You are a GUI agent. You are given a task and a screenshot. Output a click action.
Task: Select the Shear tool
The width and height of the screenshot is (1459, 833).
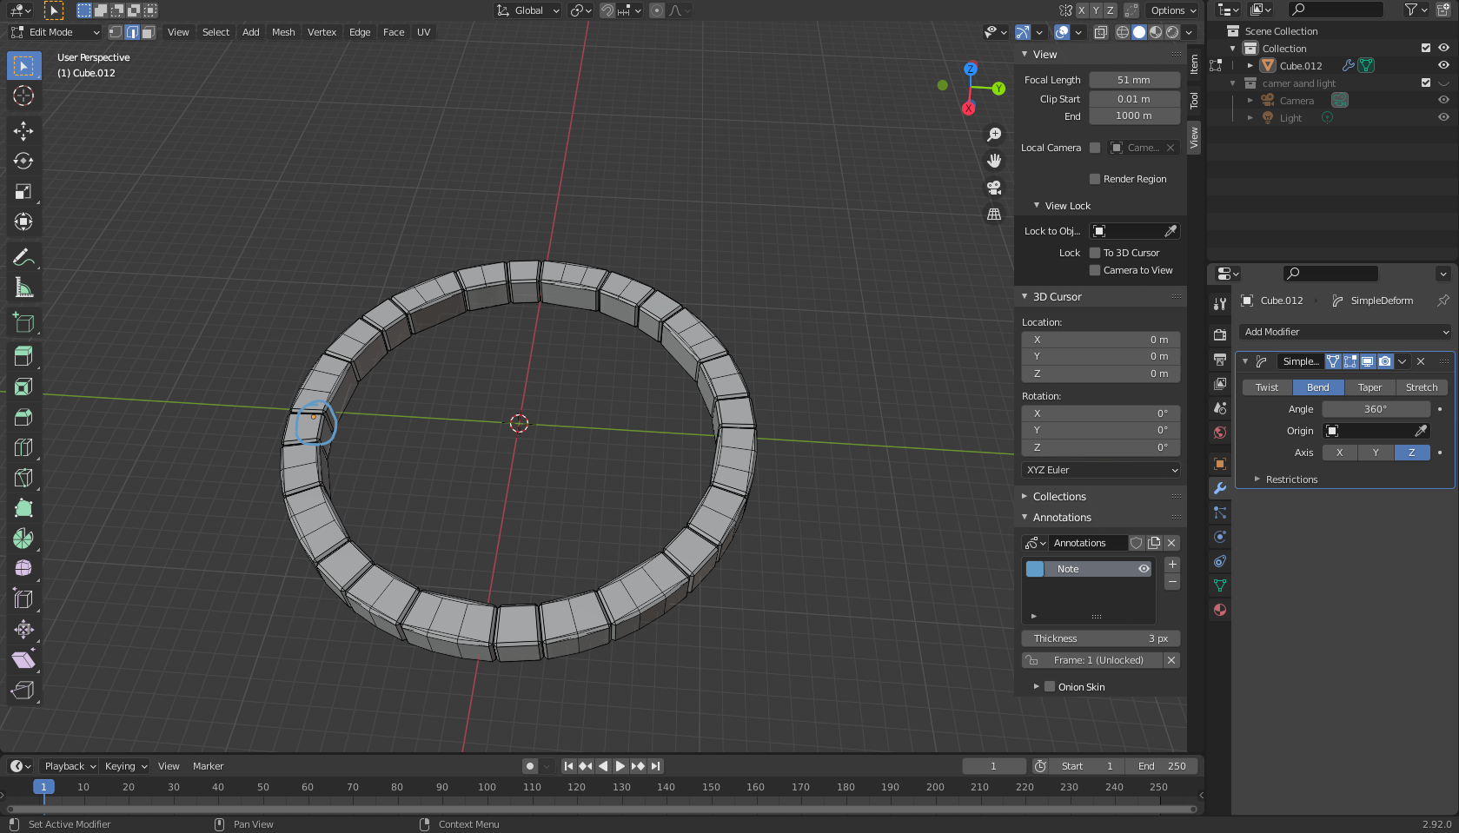coord(23,660)
